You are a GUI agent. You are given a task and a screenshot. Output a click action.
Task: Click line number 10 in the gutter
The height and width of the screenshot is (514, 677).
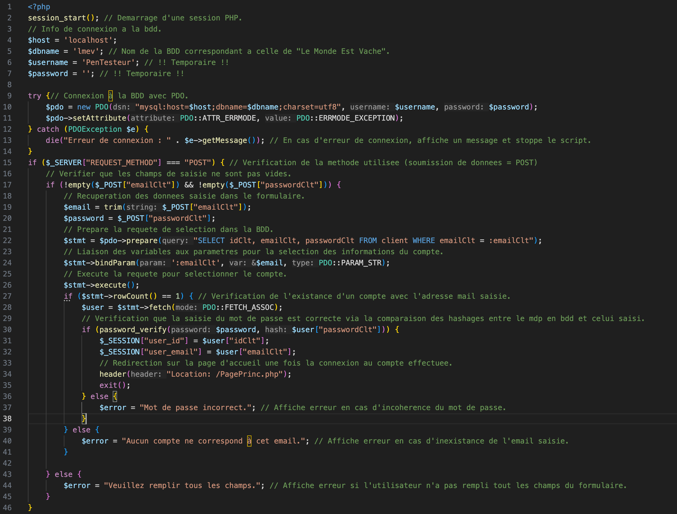pos(8,107)
